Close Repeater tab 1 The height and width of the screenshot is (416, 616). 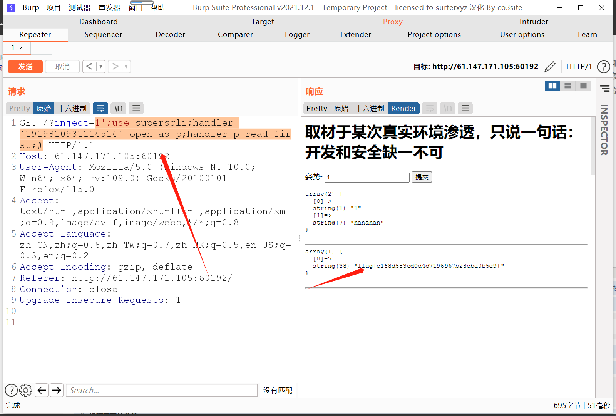[x=21, y=48]
